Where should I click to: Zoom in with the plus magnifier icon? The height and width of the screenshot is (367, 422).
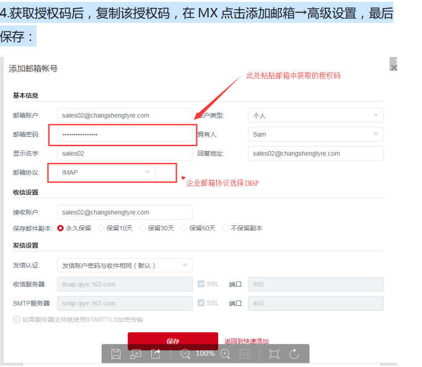[225, 353]
